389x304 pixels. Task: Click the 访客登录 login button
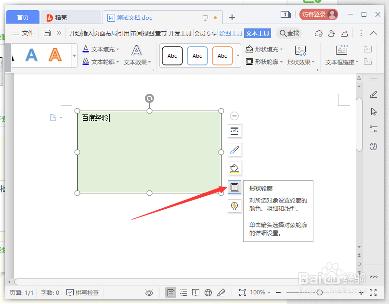[319, 14]
